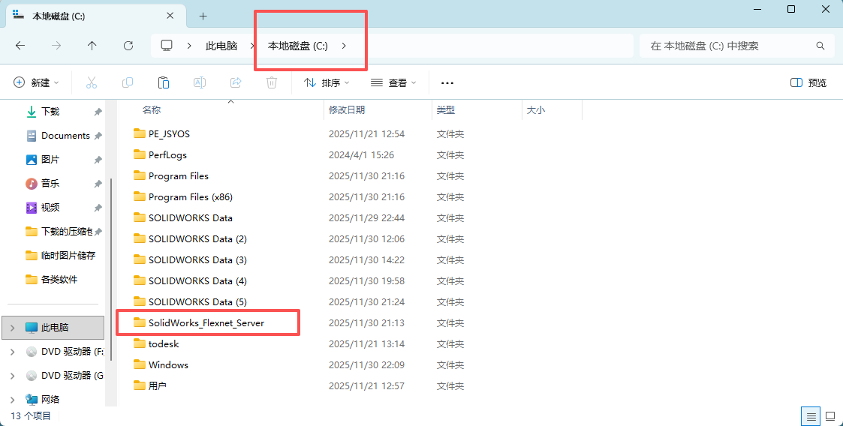The image size is (843, 426).
Task: Open the 排序 sort dropdown
Action: [327, 82]
